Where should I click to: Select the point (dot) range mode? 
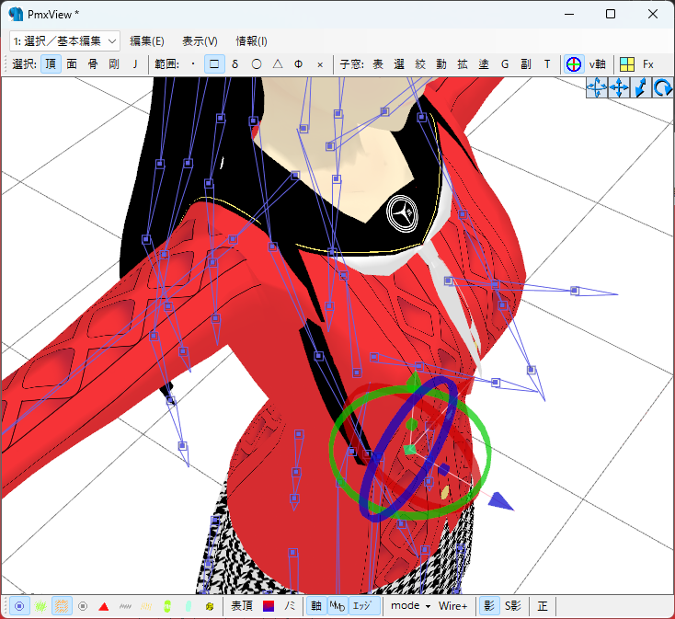(x=193, y=64)
